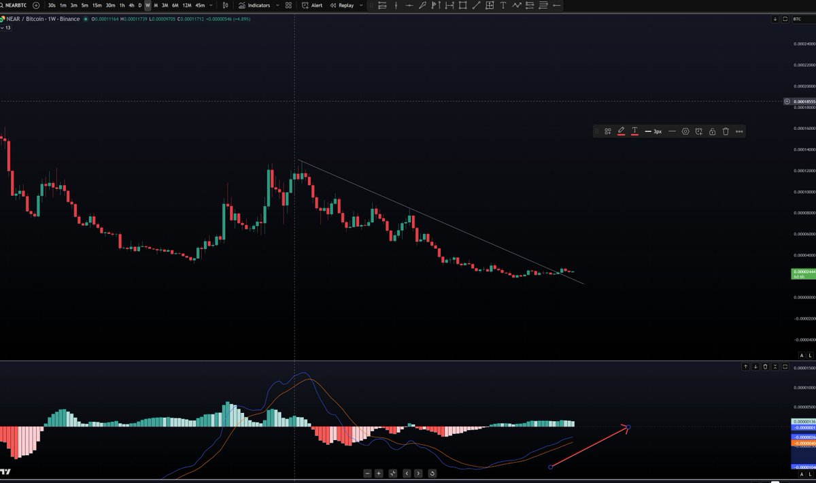Screen dimensions: 816x483
Task: Toggle auto scale A on main price axis
Action: point(802,356)
